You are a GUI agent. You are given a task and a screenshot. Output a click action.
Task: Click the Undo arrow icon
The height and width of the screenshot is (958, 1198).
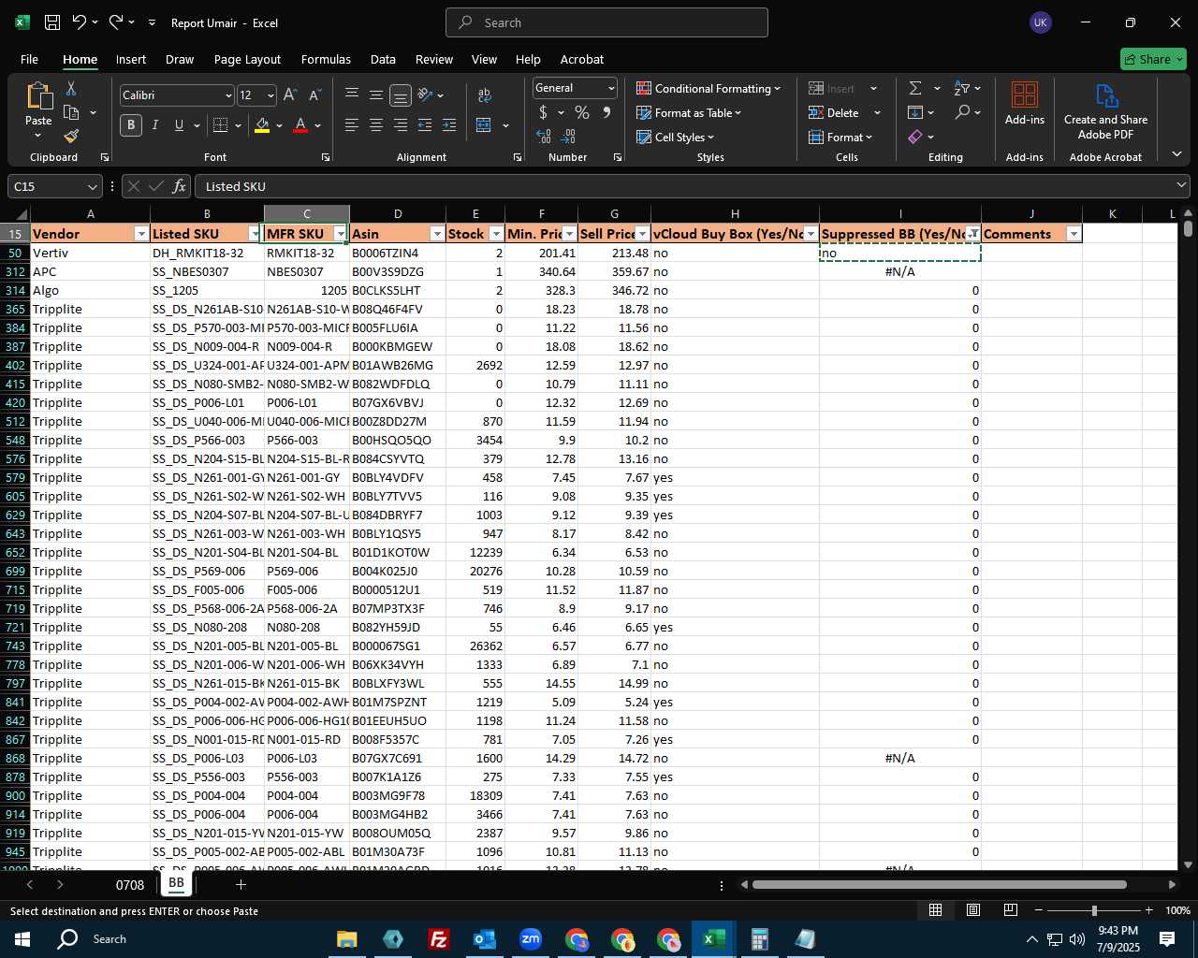pyautogui.click(x=80, y=22)
